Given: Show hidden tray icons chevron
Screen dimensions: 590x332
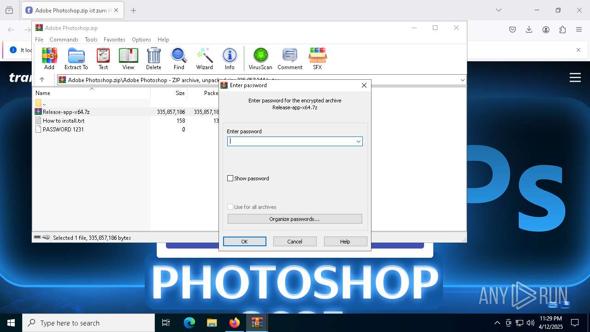Looking at the screenshot, I should click(497, 323).
